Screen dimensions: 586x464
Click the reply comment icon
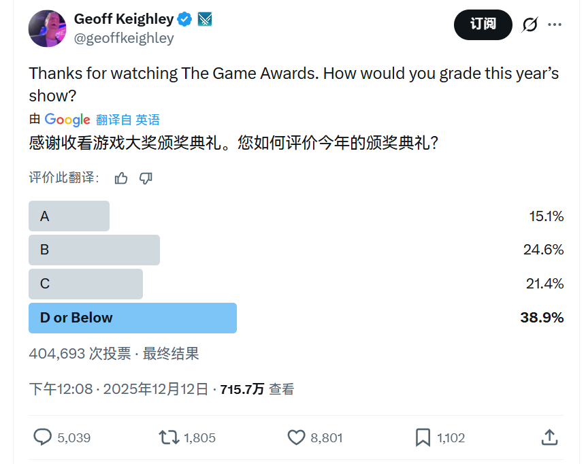[43, 437]
